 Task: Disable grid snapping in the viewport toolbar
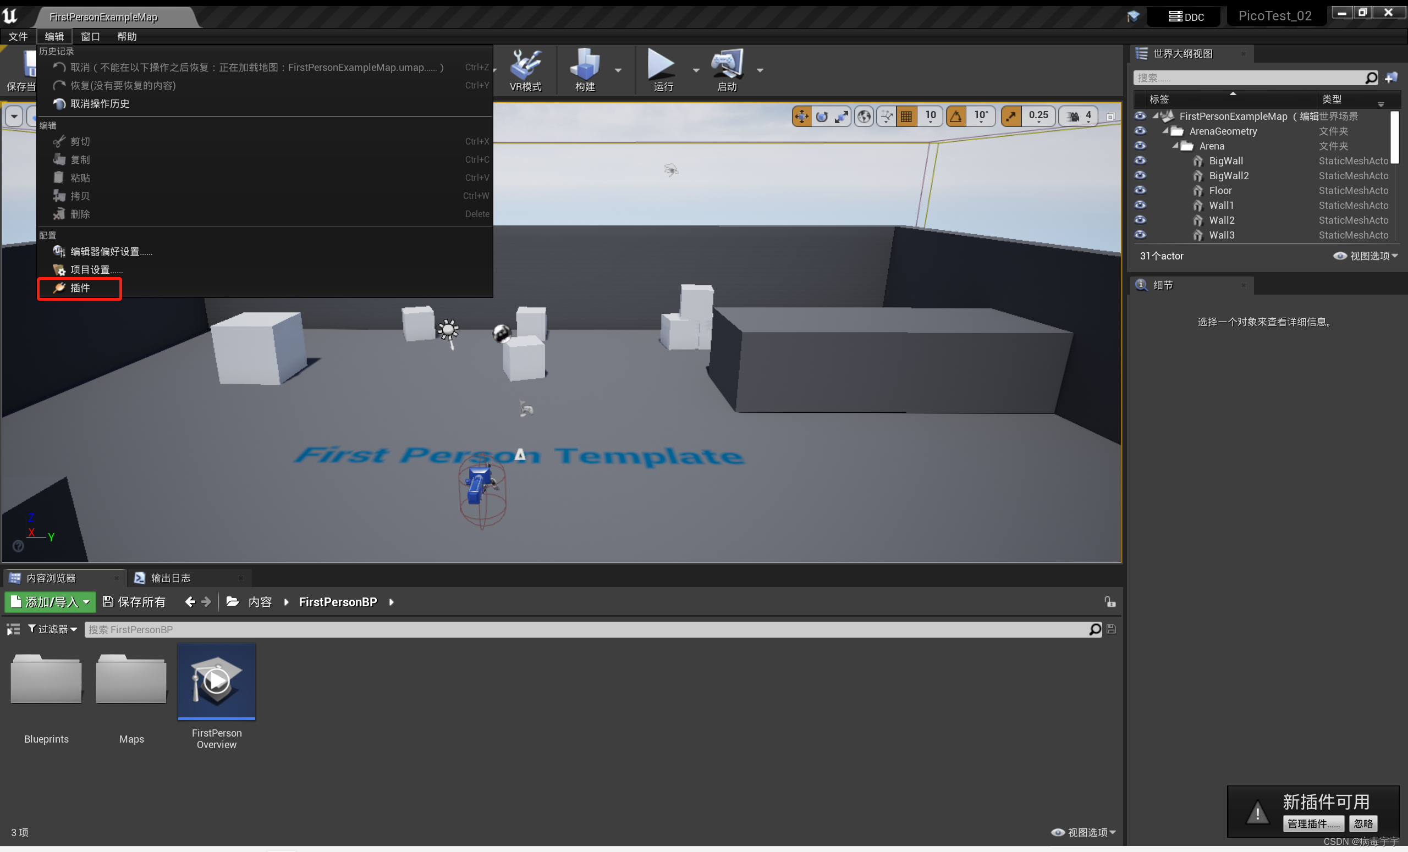[x=906, y=116]
